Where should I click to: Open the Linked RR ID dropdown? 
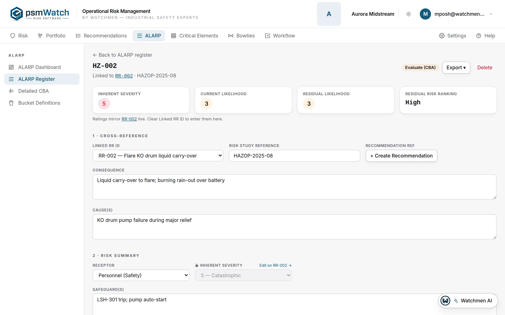point(158,156)
